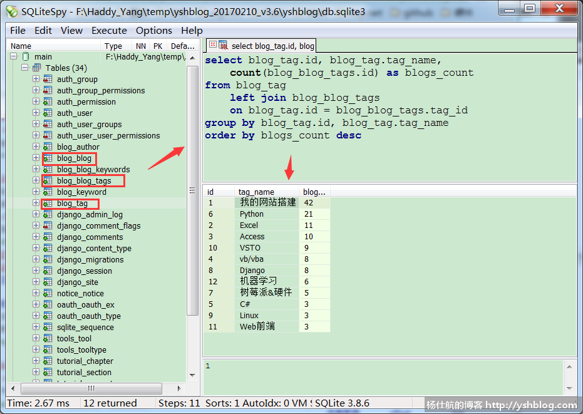Image resolution: width=583 pixels, height=414 pixels.
Task: Click the '12 returned' status bar text
Action: click(110, 403)
